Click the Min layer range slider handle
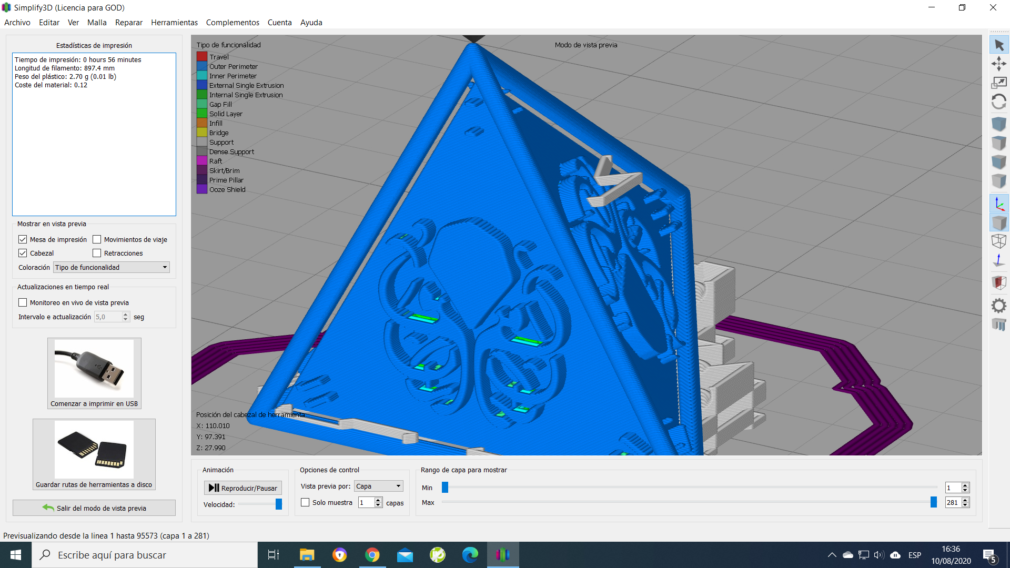Image resolution: width=1010 pixels, height=568 pixels. click(x=445, y=488)
